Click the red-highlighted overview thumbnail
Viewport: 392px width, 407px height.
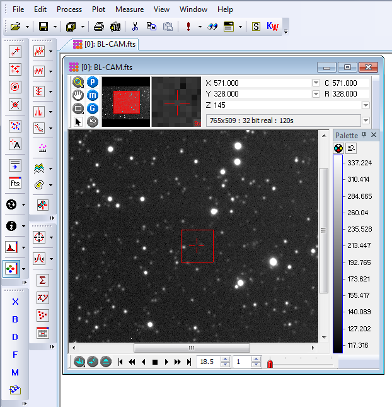pyautogui.click(x=126, y=102)
